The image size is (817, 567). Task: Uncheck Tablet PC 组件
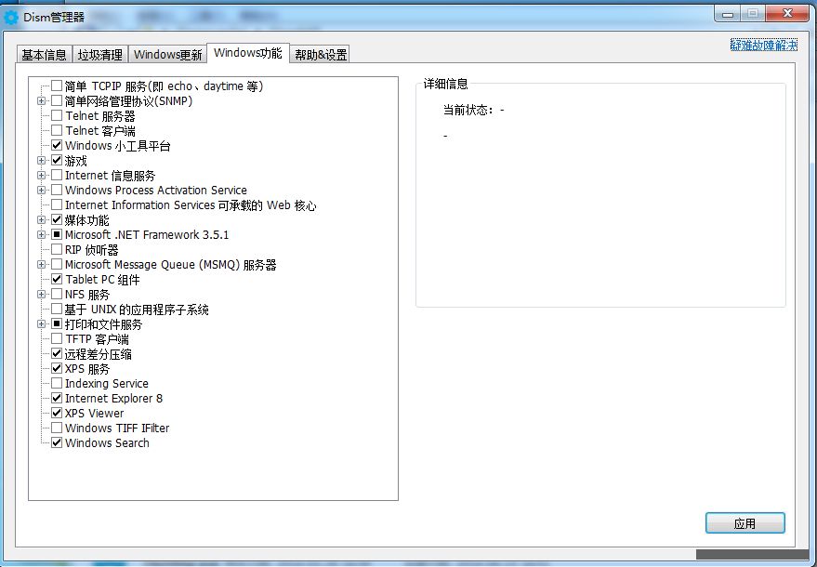click(x=57, y=279)
